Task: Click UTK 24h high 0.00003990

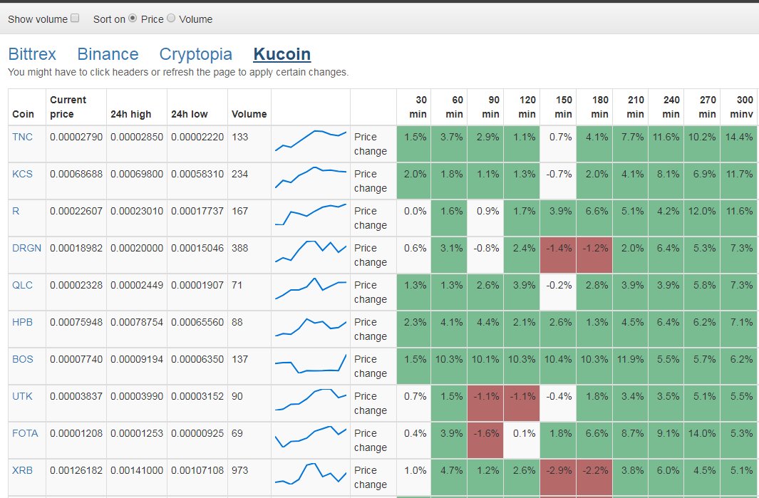Action: 137,396
